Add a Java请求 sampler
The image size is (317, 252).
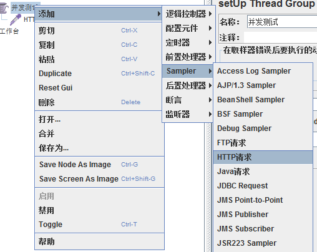(263, 172)
